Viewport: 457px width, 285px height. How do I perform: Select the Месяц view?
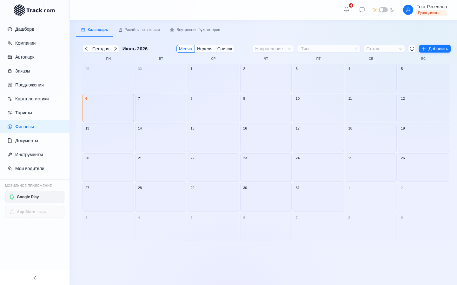pyautogui.click(x=186, y=49)
